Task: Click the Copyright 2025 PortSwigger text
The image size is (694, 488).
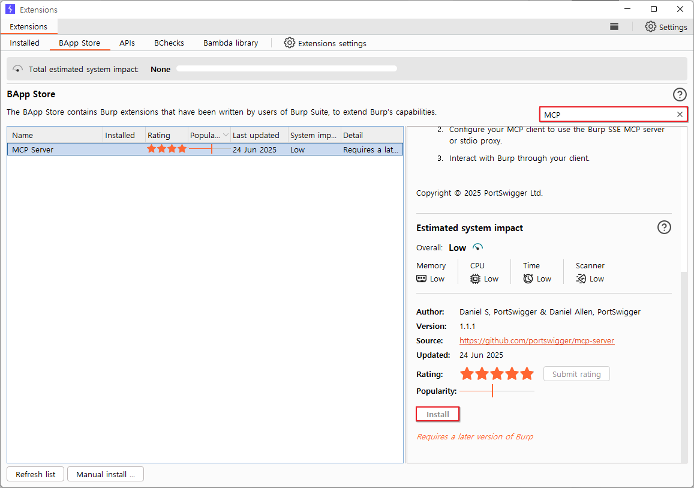Action: (479, 193)
